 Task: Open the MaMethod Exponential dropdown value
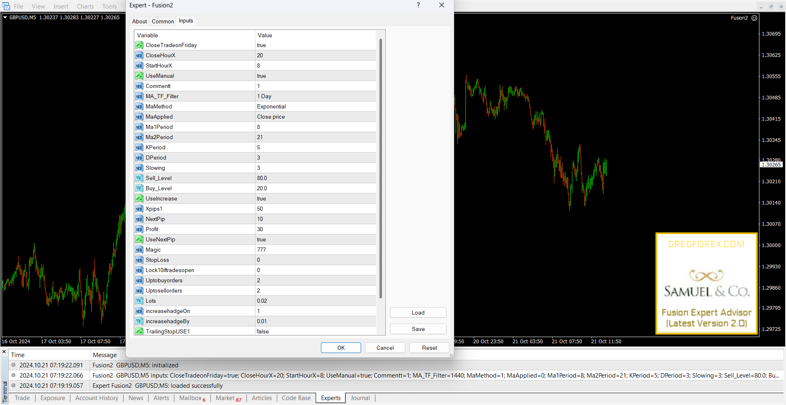click(315, 106)
